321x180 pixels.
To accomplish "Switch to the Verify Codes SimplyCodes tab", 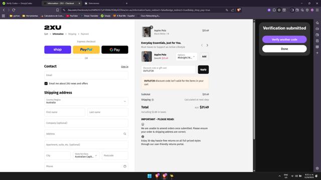I will click(20, 3).
